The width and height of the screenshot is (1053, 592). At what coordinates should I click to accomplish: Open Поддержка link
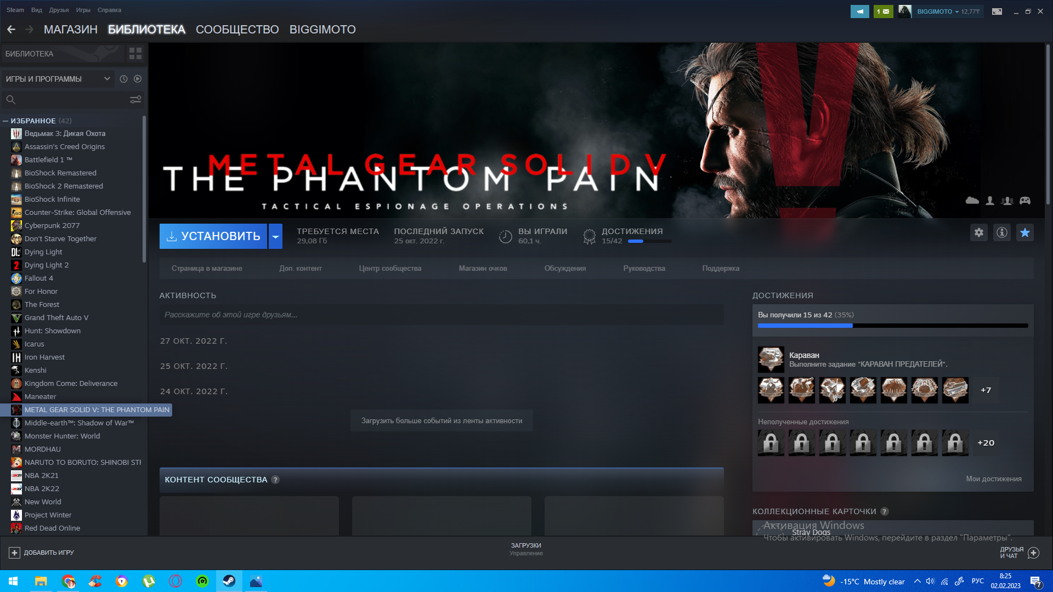point(721,269)
